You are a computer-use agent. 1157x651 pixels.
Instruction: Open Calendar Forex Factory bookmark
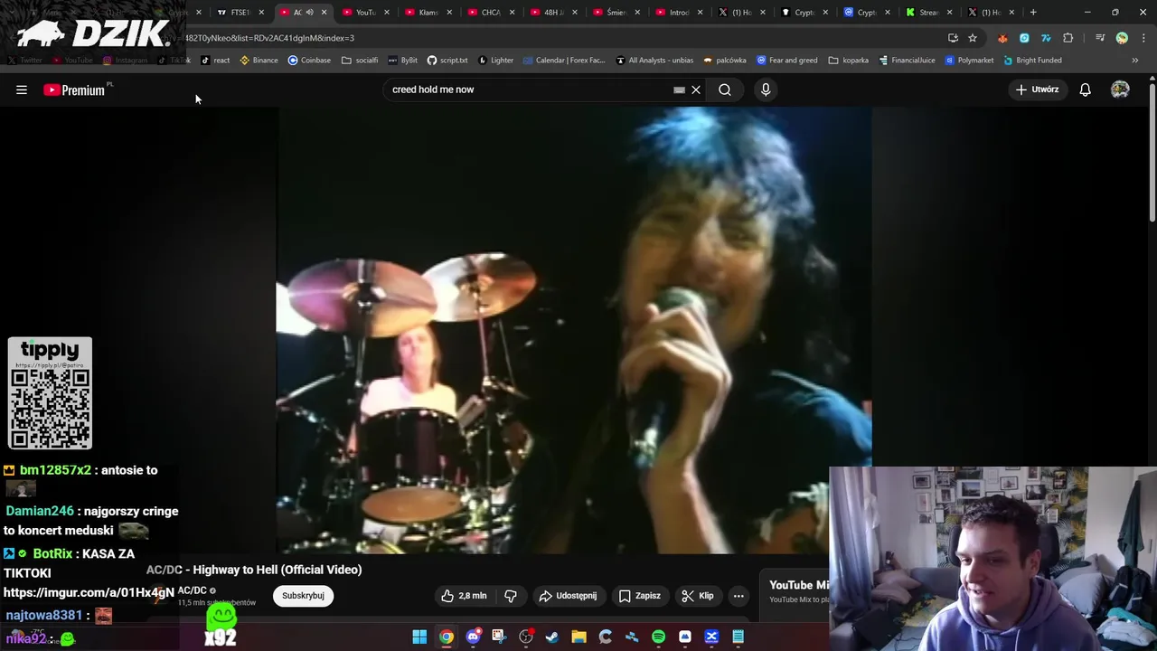coord(563,61)
